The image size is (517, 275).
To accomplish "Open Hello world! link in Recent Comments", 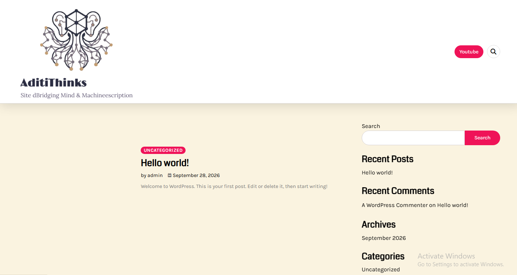I will [453, 205].
